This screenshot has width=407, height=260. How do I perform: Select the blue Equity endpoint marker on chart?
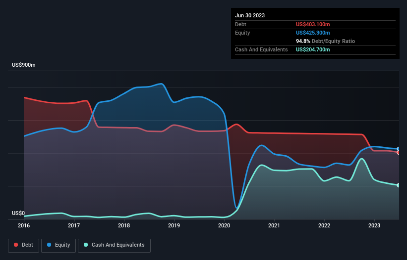(x=399, y=149)
